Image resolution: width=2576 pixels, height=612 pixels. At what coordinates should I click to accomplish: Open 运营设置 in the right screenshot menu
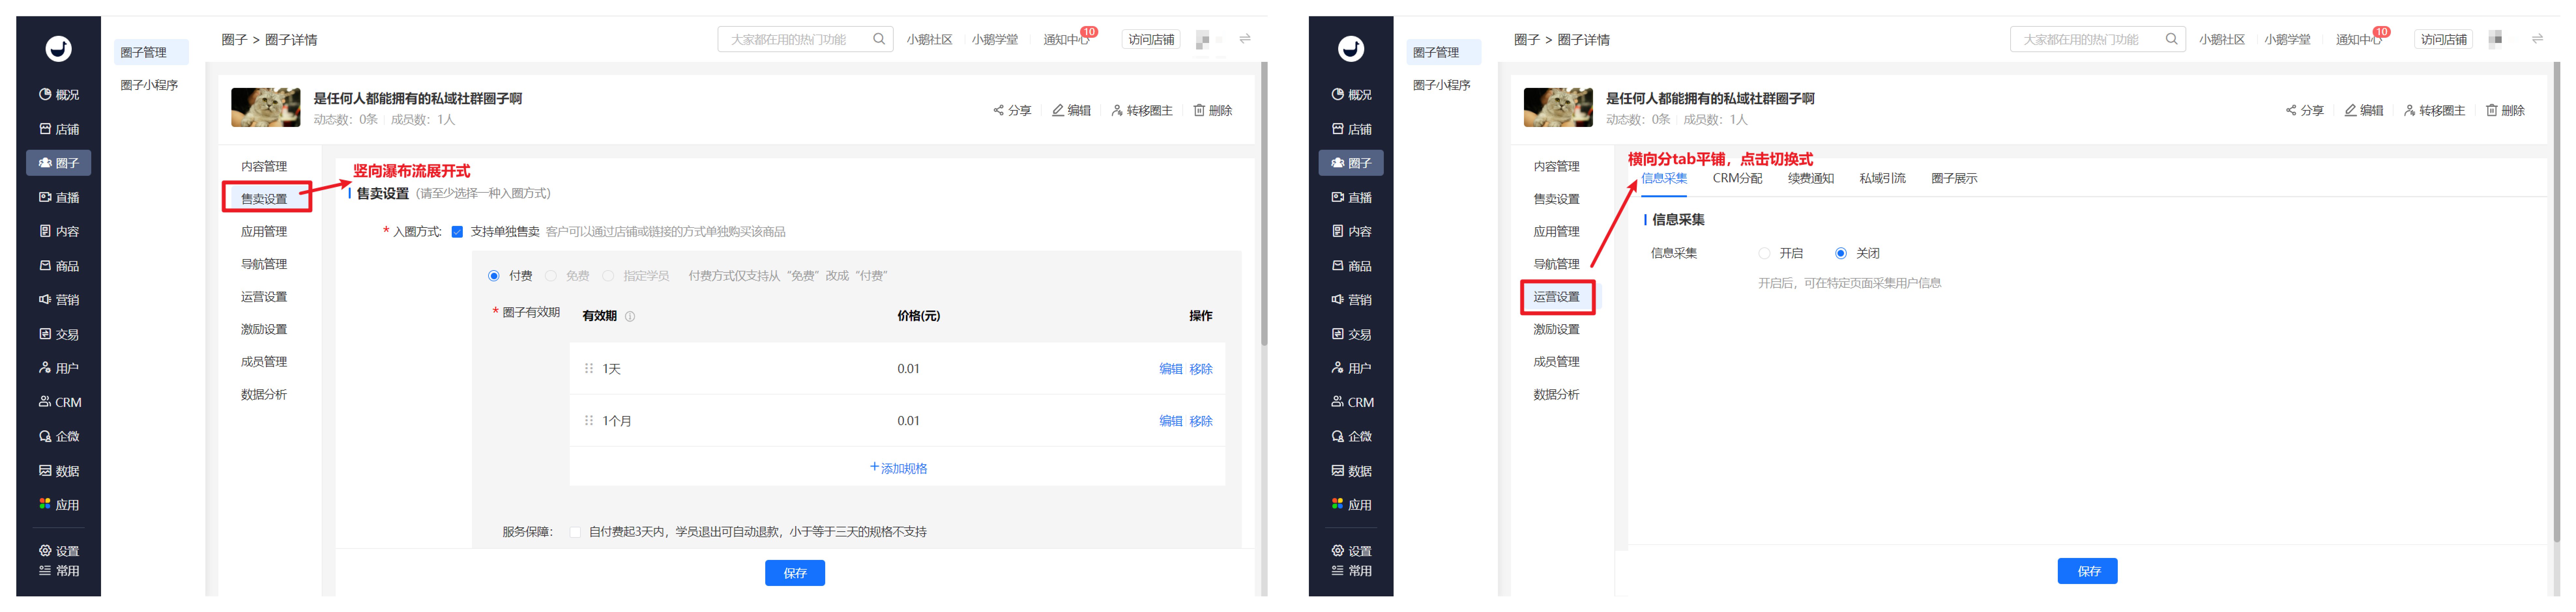(1557, 297)
